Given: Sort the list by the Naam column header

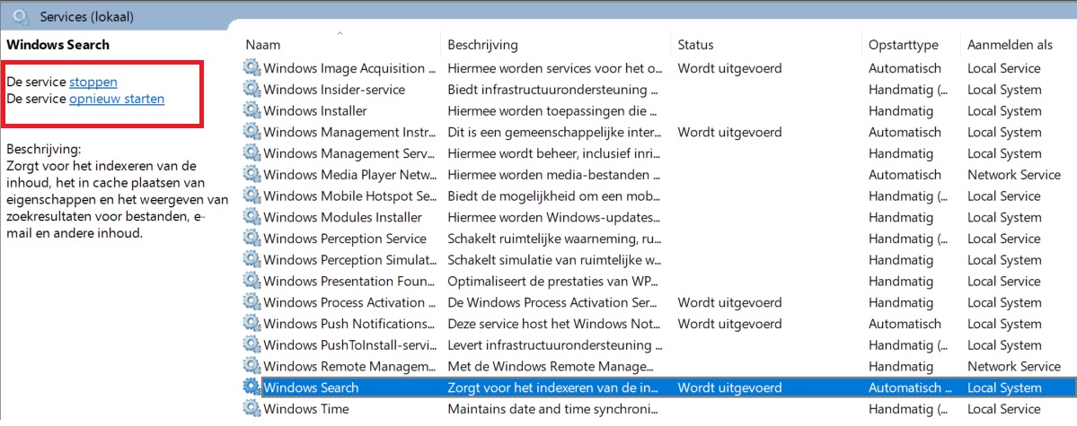Looking at the screenshot, I should click(x=263, y=45).
